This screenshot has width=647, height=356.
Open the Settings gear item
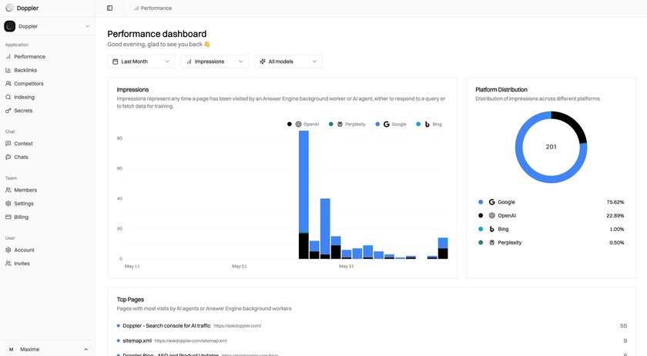(23, 204)
